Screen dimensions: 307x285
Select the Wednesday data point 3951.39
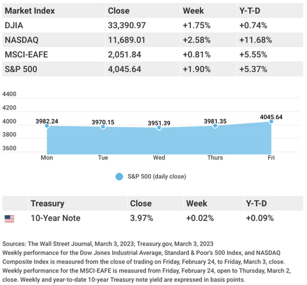pos(159,128)
